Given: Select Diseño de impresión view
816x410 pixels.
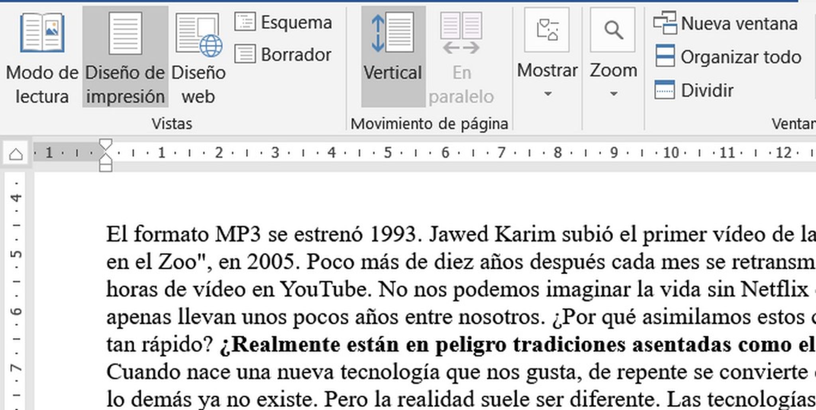Looking at the screenshot, I should (125, 57).
